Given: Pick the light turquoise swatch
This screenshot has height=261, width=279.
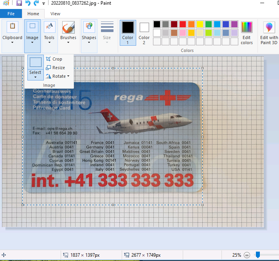Looking at the screenshot, I should tap(217, 33).
